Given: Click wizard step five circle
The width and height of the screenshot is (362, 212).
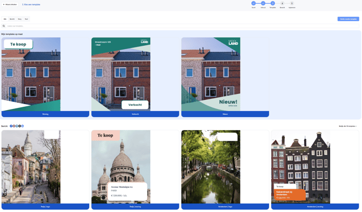Looking at the screenshot, I should coord(292,3).
